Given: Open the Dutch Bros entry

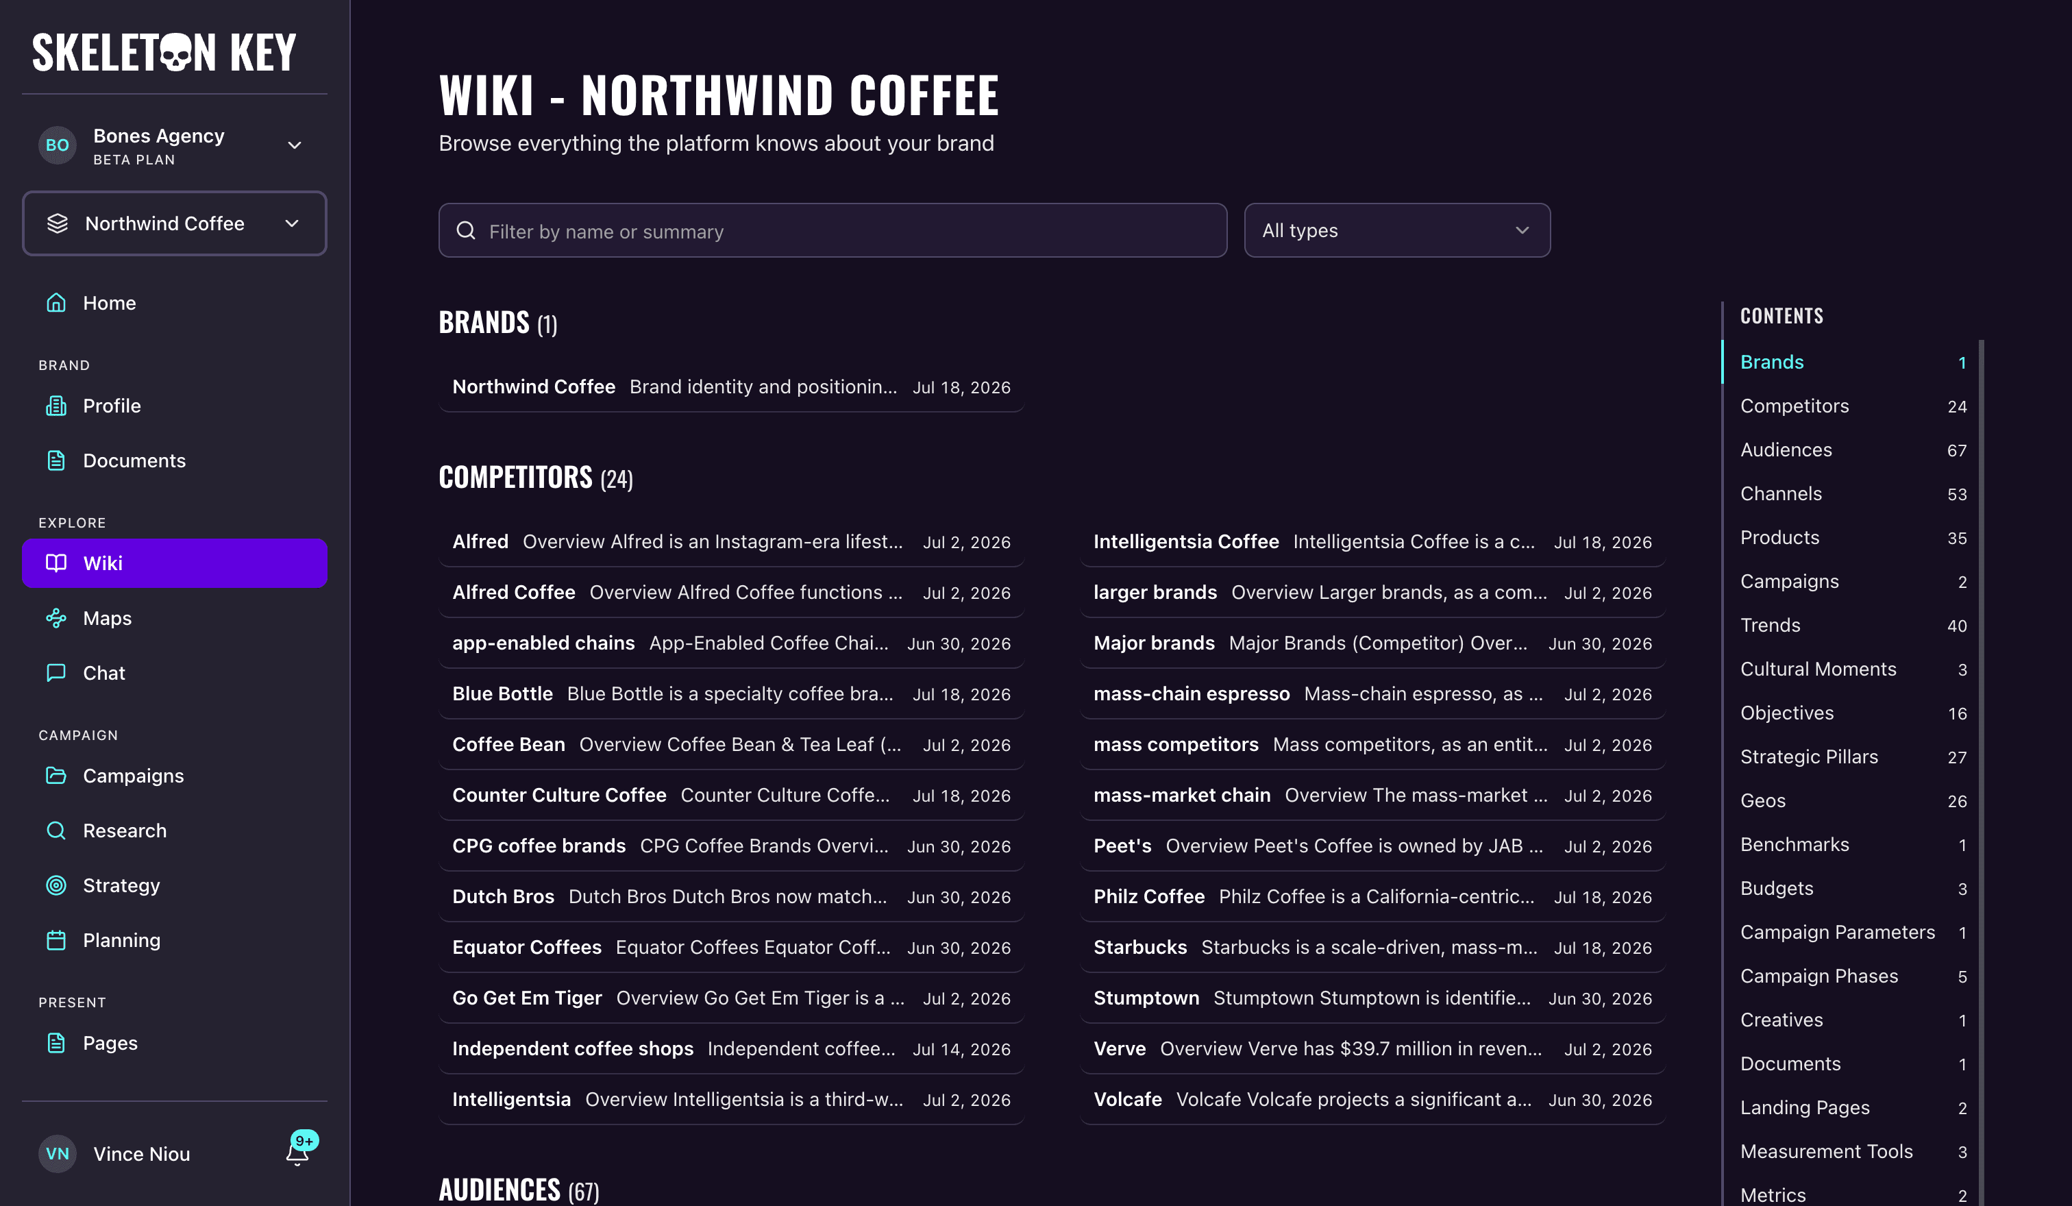Looking at the screenshot, I should (731, 896).
